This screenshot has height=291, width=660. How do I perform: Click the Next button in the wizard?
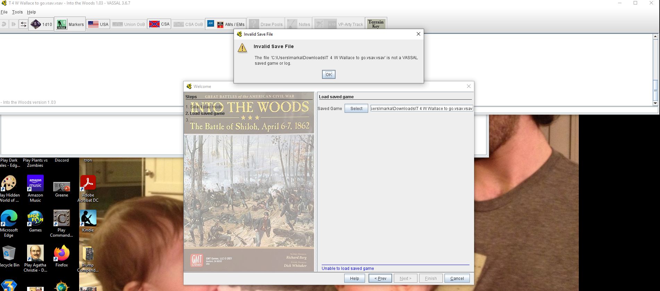coord(405,278)
